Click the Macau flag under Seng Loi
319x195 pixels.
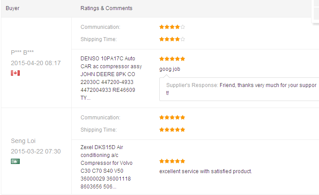[15, 161]
